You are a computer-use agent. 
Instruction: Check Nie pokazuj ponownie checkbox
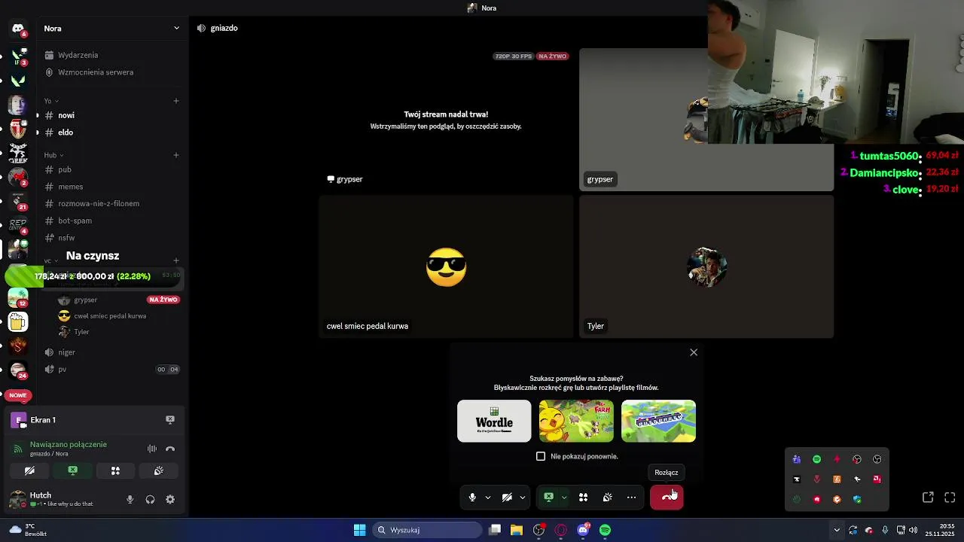click(541, 456)
